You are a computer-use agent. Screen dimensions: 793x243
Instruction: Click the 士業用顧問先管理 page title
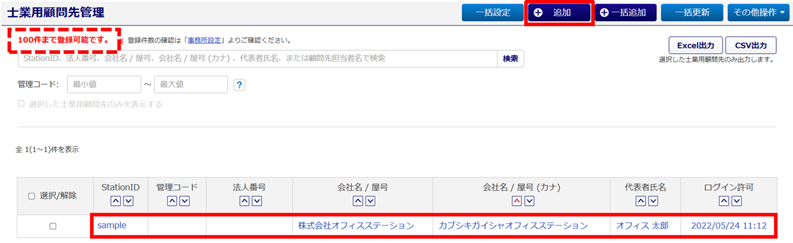pos(55,12)
